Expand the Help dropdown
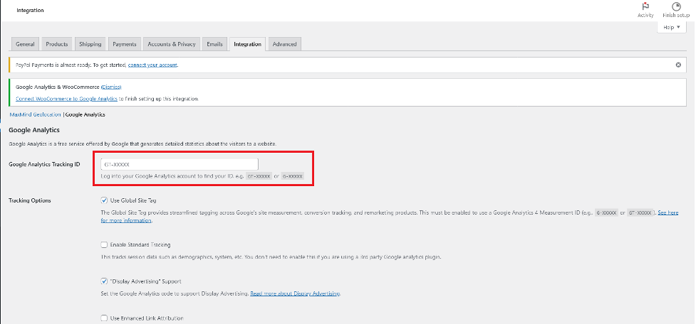 pos(672,28)
